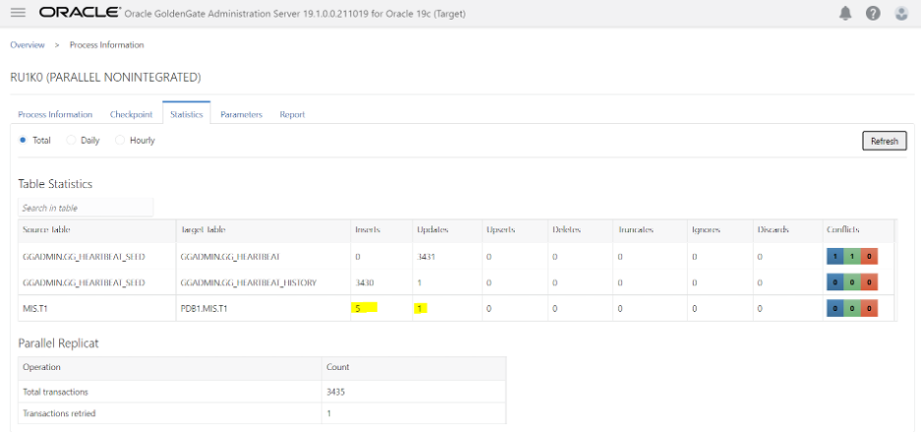The image size is (921, 433).
Task: Click the Transactions retried row label
Action: click(x=59, y=413)
